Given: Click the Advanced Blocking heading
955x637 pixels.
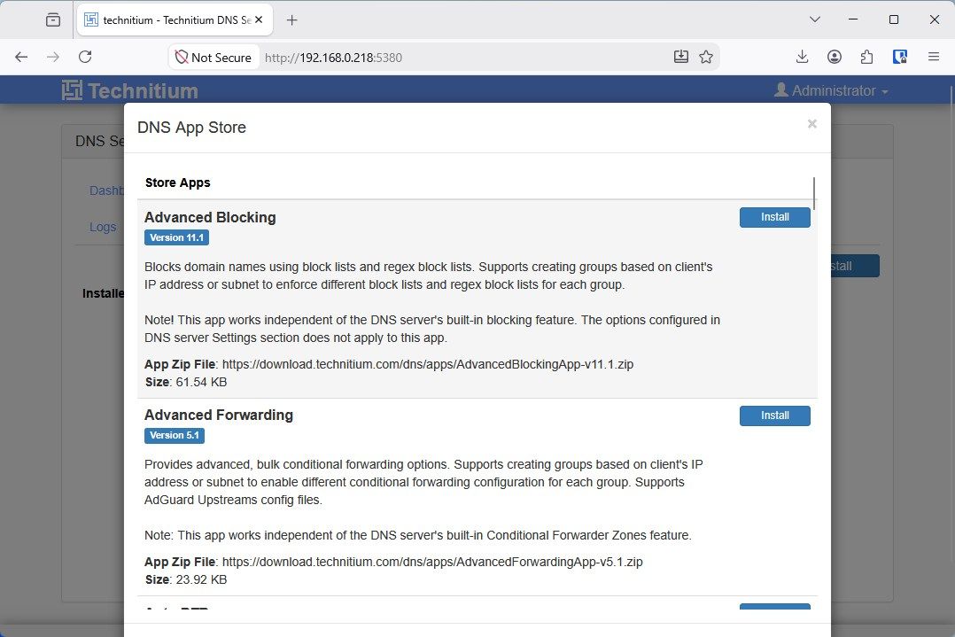Looking at the screenshot, I should pyautogui.click(x=210, y=217).
